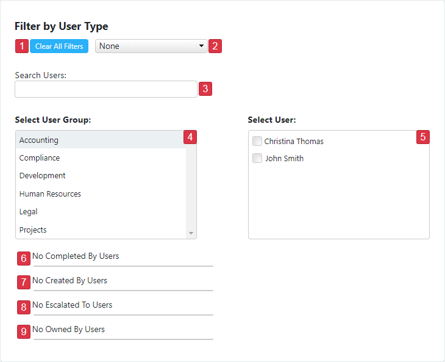Click the user group list scroll-down arrow
Image resolution: width=445 pixels, height=362 pixels.
pyautogui.click(x=191, y=233)
